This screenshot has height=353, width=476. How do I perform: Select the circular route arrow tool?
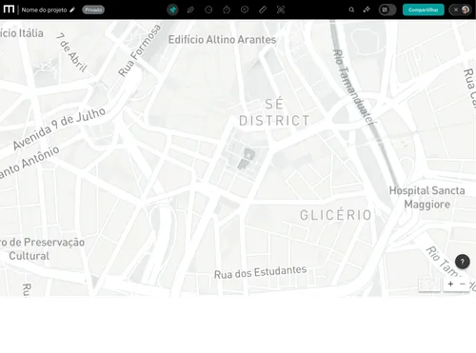coord(227,10)
